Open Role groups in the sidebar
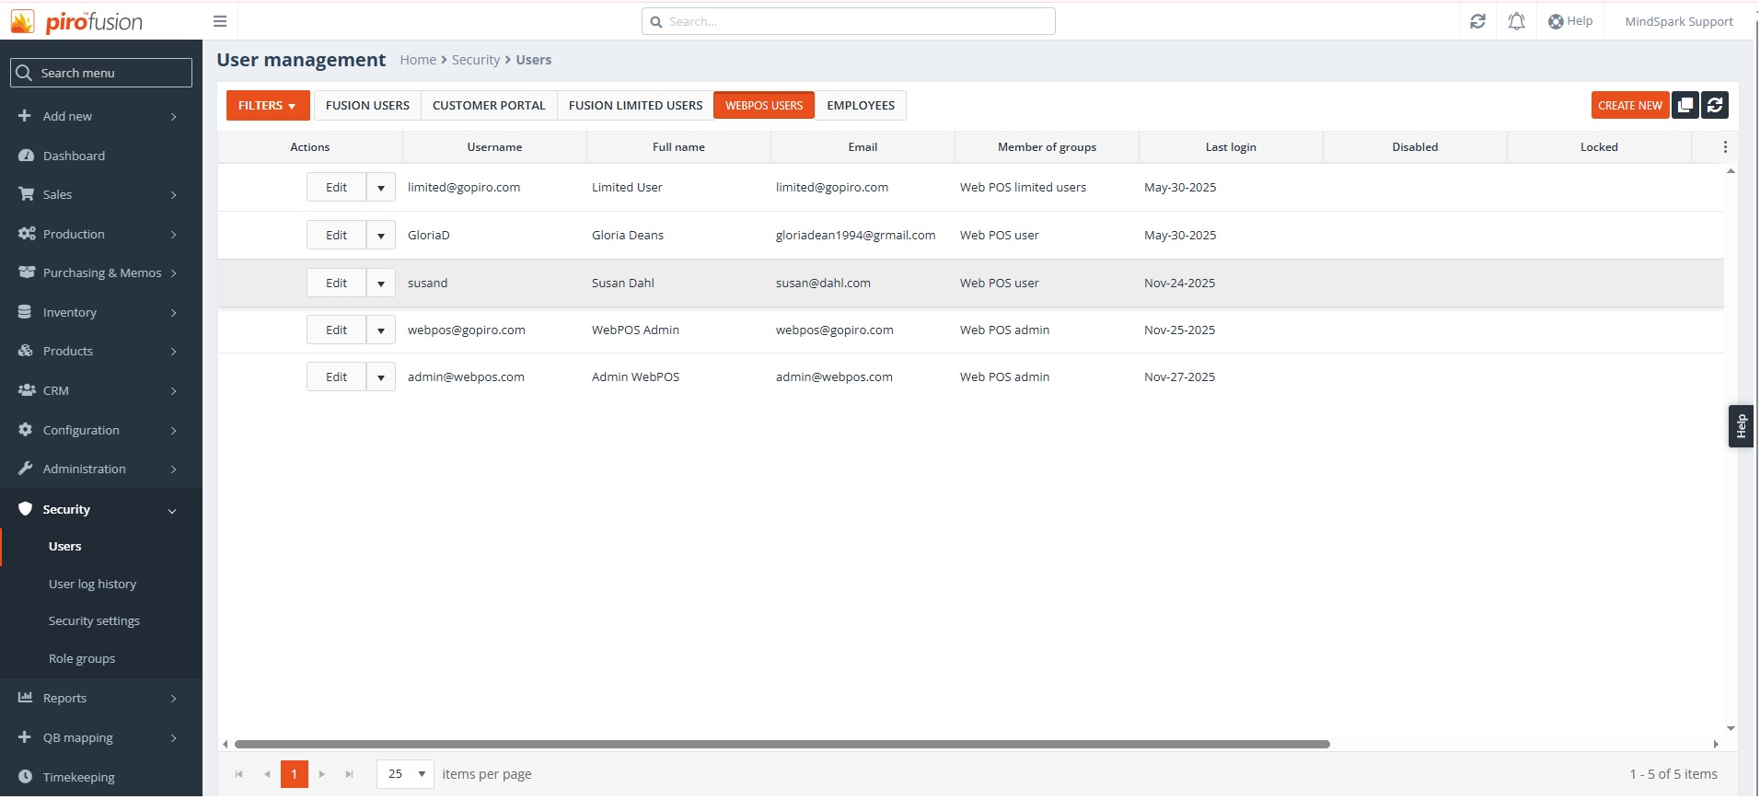Viewport: 1760px width, 811px height. tap(82, 659)
